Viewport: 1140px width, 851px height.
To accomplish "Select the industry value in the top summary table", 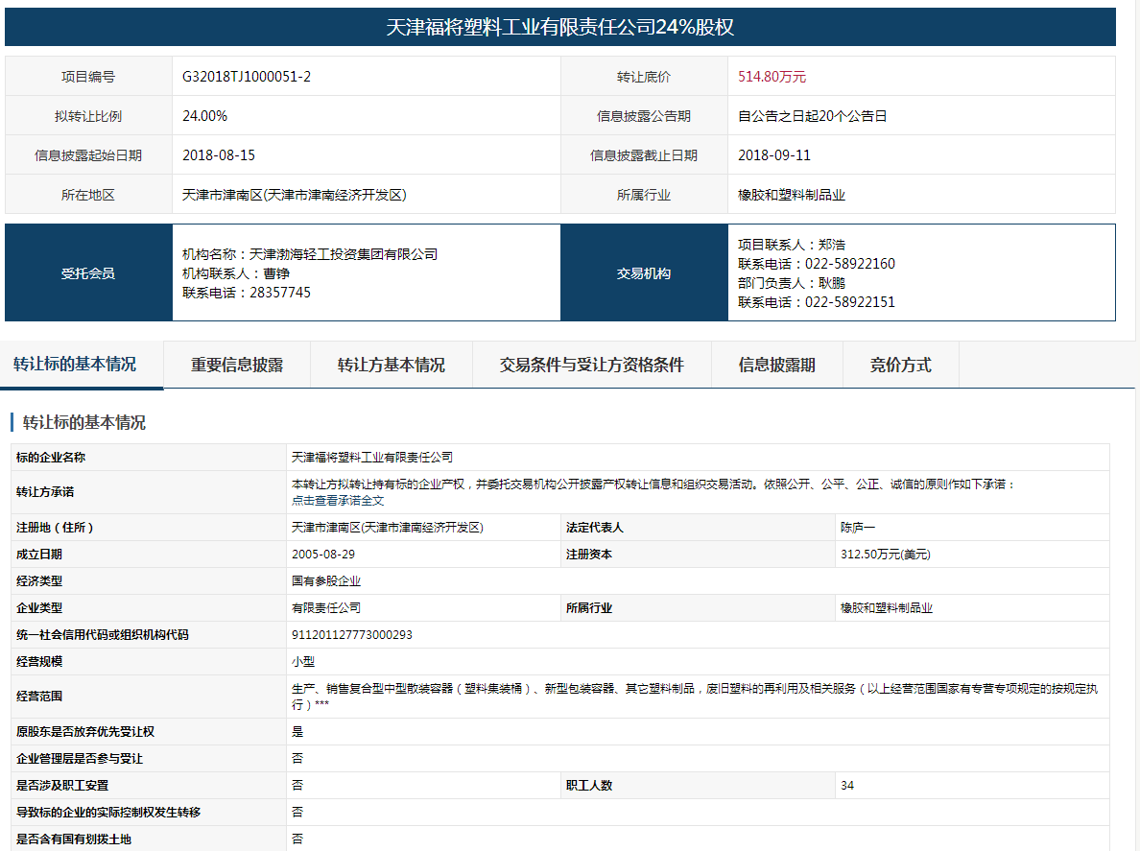I will [x=792, y=195].
